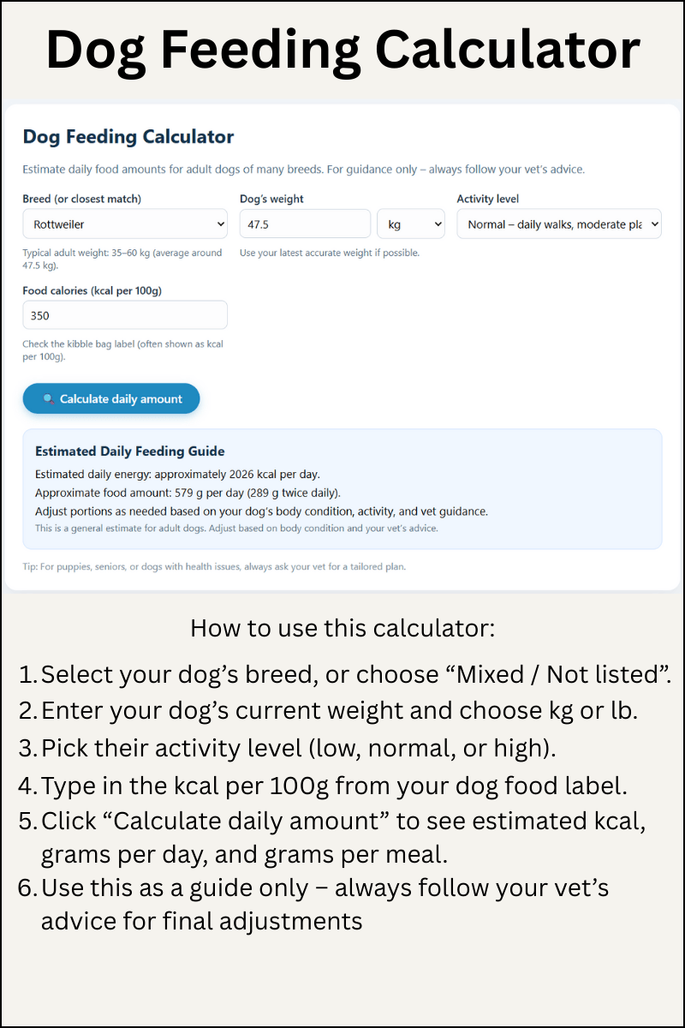
Task: Click the large black page title at top
Action: (342, 50)
